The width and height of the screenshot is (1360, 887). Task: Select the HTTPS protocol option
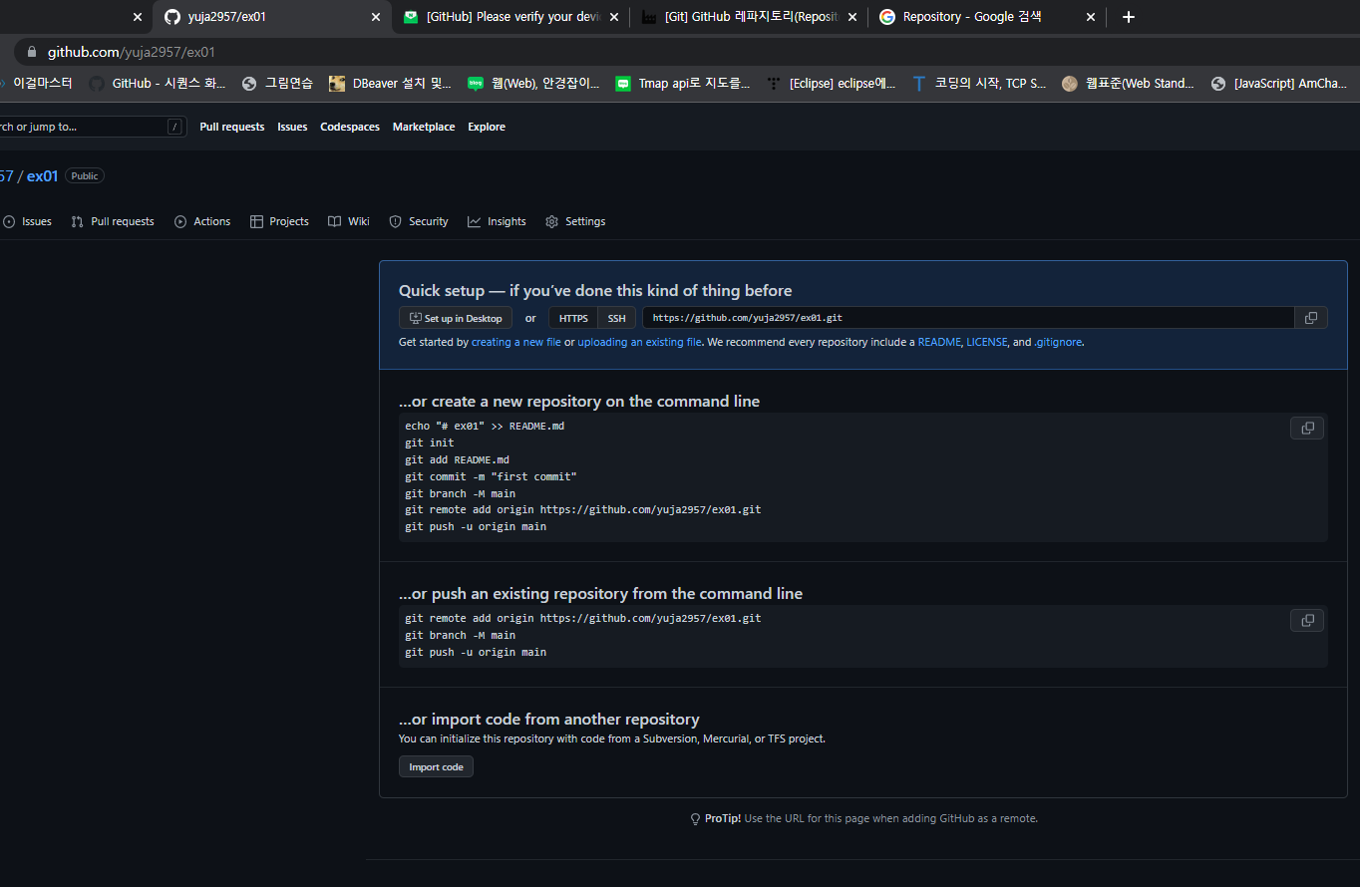[573, 318]
